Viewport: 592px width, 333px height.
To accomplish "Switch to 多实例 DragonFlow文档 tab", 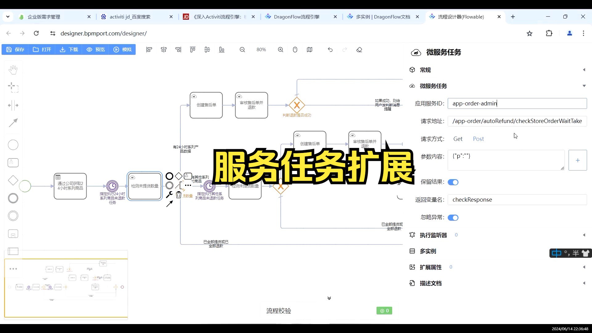I will (383, 17).
